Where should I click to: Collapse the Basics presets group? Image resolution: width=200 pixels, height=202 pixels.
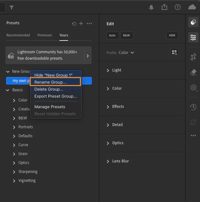tap(8, 90)
